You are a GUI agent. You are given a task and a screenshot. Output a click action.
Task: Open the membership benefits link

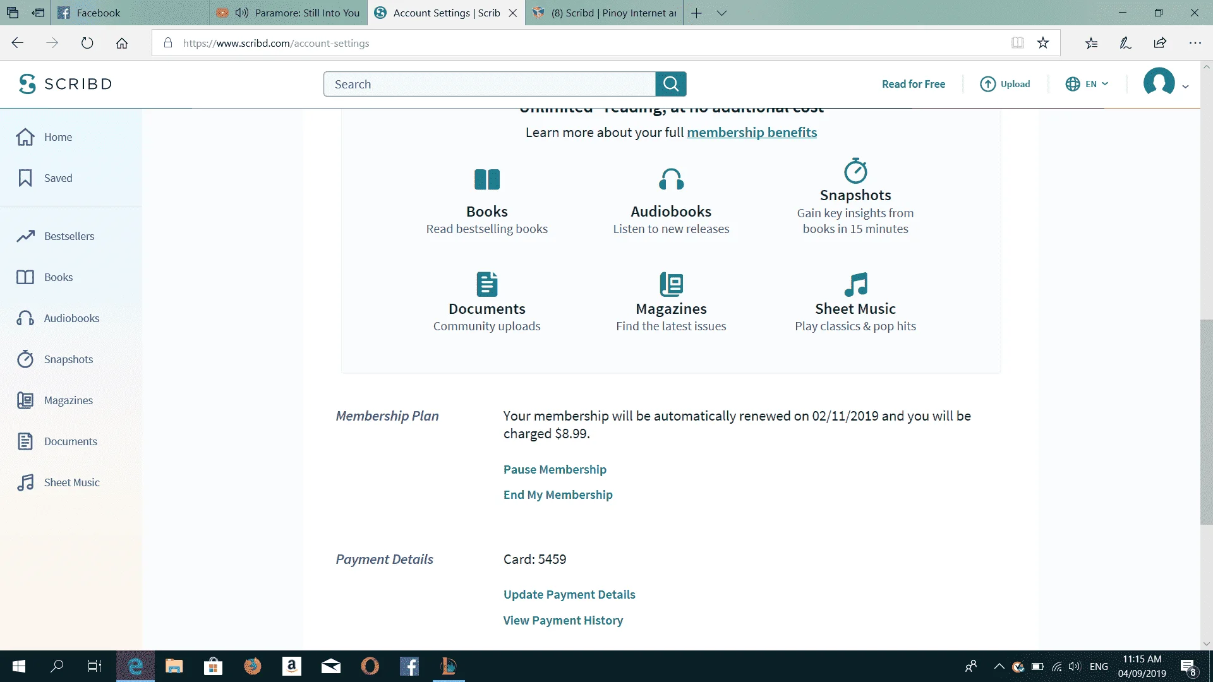[752, 133]
